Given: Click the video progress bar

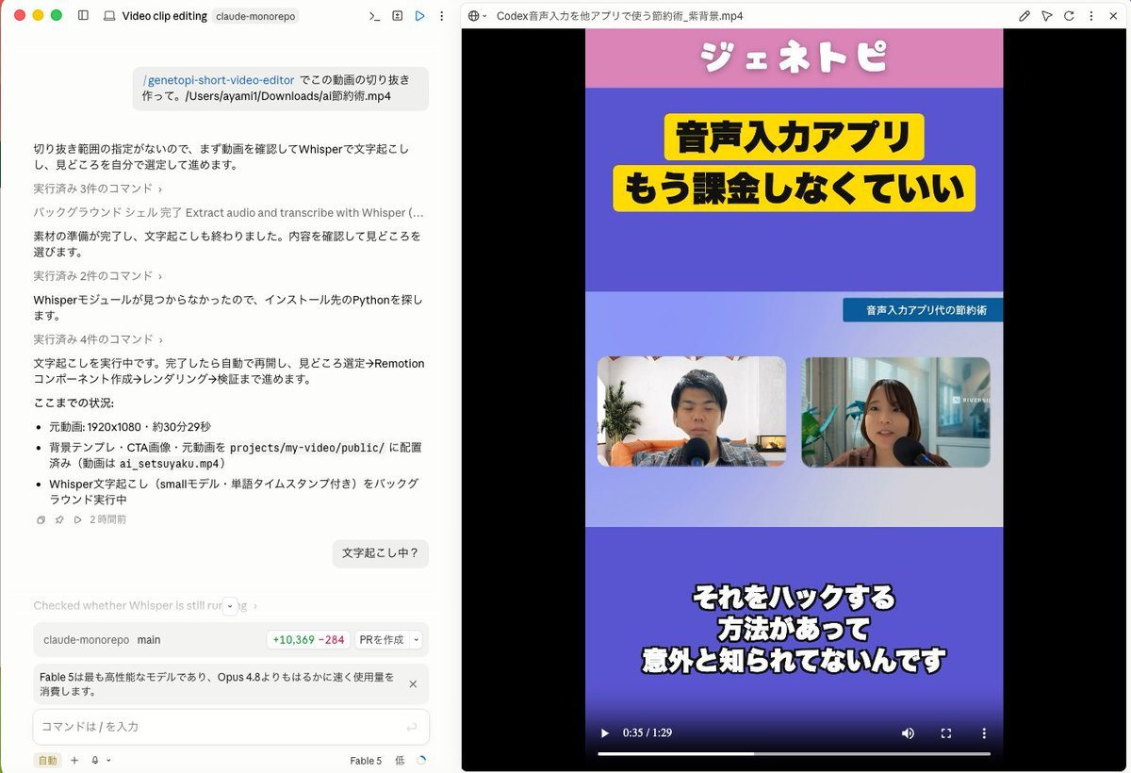Looking at the screenshot, I should coord(794,753).
